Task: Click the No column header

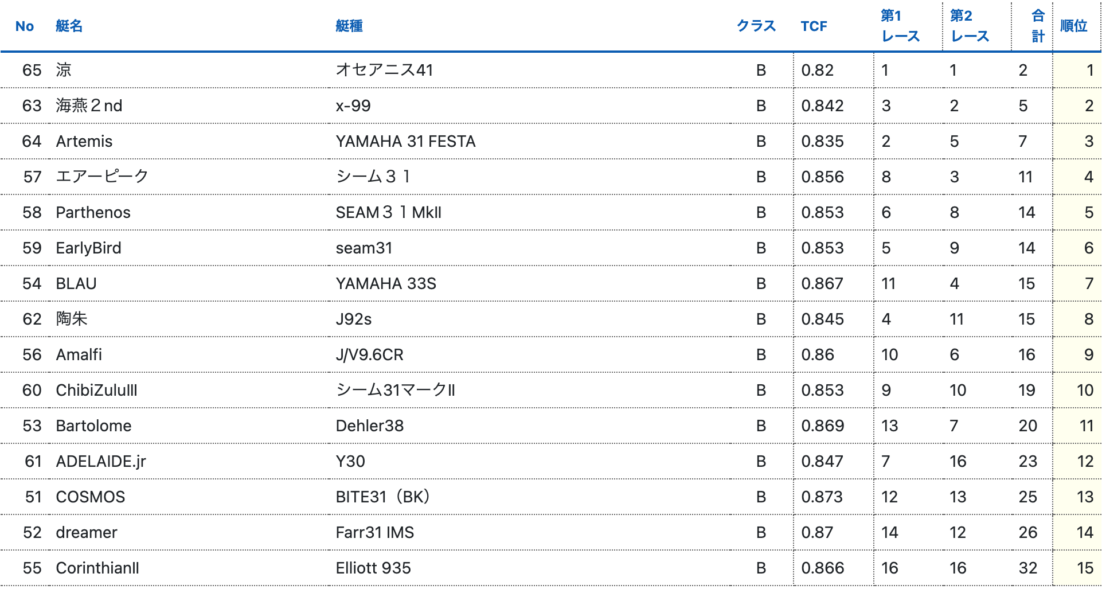Action: [x=25, y=26]
